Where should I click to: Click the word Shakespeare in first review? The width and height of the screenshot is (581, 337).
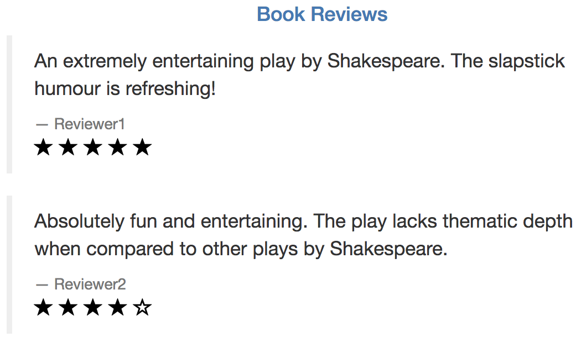[x=386, y=61]
